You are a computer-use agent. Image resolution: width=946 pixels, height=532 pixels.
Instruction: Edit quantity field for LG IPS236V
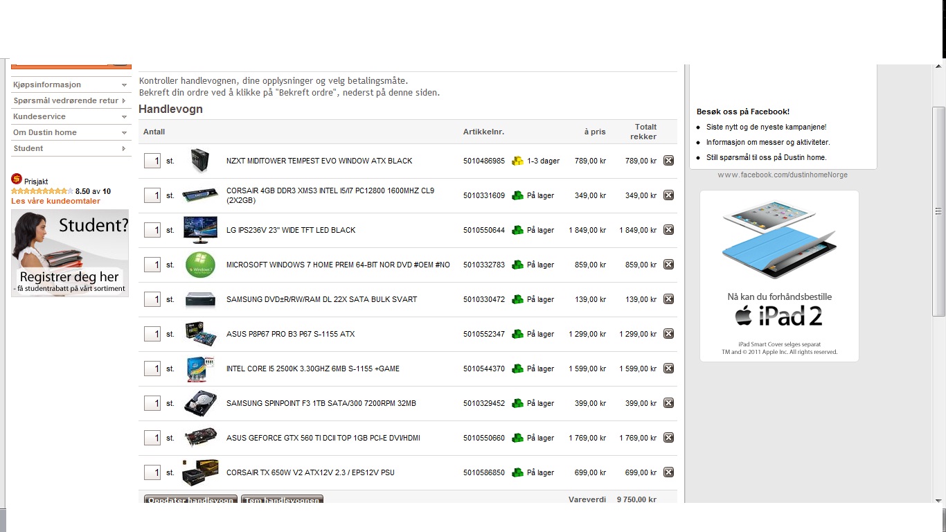coord(152,230)
